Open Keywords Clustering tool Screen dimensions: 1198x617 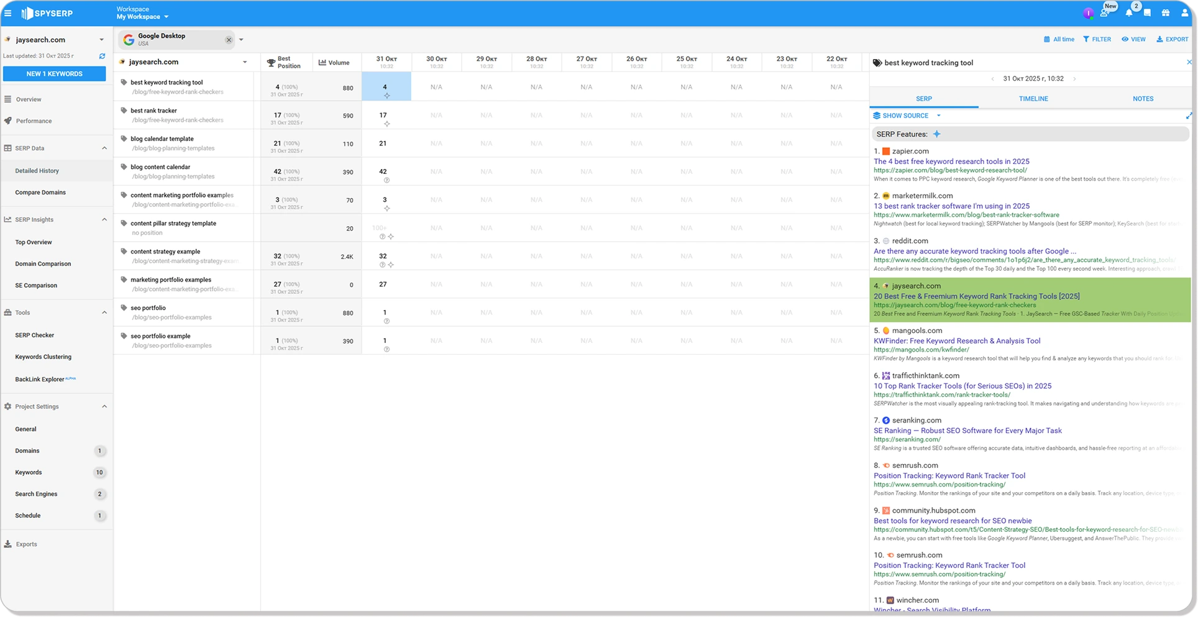tap(43, 357)
